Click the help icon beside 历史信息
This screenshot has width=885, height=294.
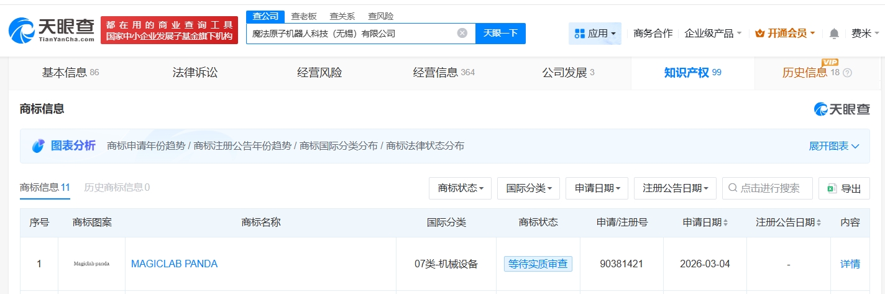[x=847, y=73]
